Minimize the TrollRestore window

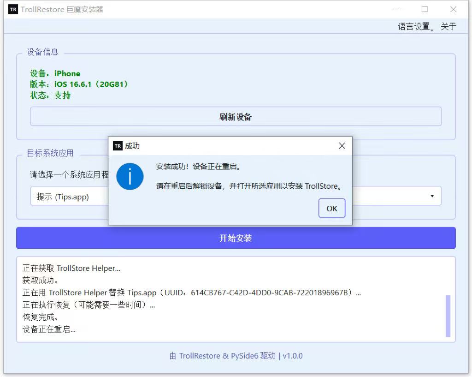tap(396, 9)
